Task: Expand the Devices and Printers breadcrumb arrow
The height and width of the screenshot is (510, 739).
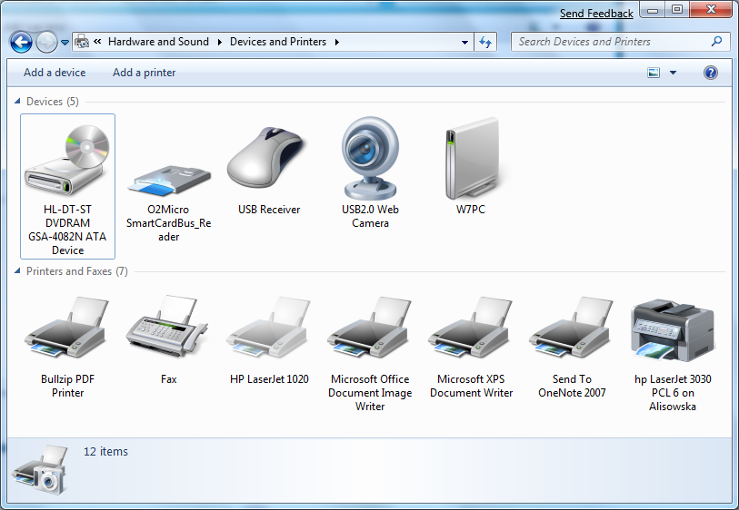Action: pyautogui.click(x=337, y=42)
